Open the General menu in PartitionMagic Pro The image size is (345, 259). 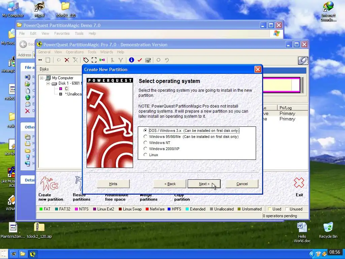(x=44, y=52)
